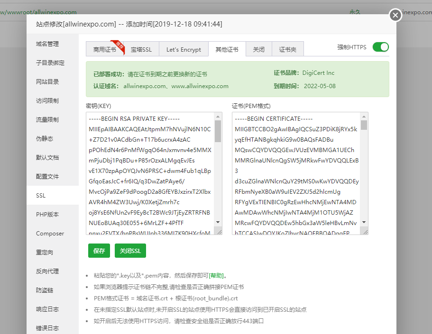Click the 关闭 tab
The image size is (432, 334).
tap(258, 49)
